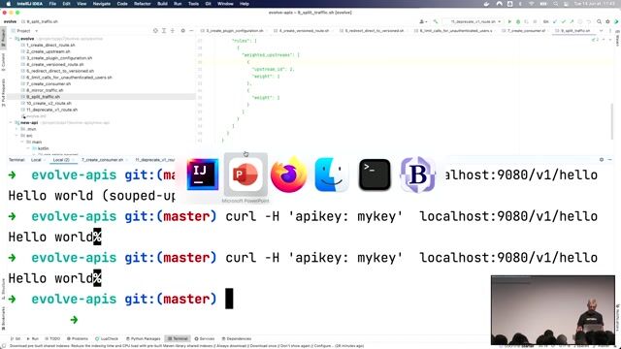
Task: Open the Apple menu
Action: click(8, 4)
